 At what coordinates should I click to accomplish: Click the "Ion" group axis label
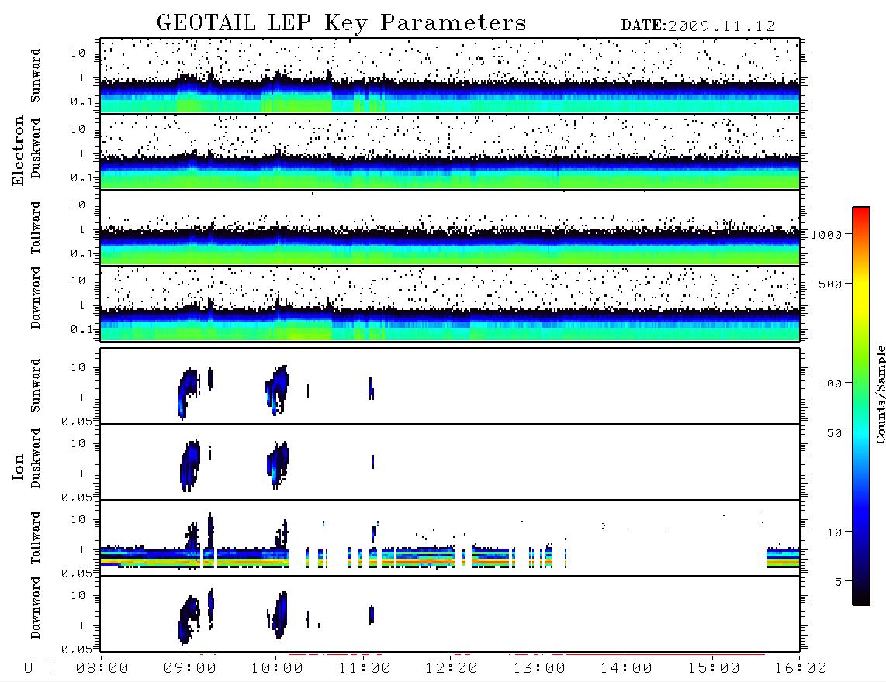click(19, 467)
